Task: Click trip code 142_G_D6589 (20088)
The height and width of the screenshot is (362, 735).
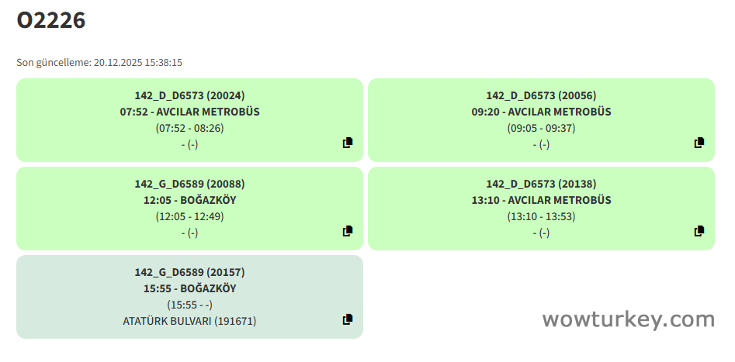Action: coord(189,184)
